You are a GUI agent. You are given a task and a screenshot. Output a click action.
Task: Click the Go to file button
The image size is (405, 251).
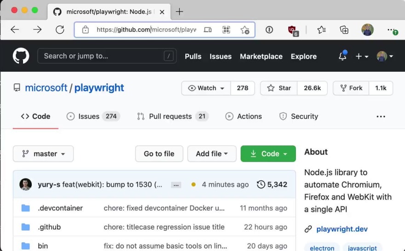(x=159, y=154)
